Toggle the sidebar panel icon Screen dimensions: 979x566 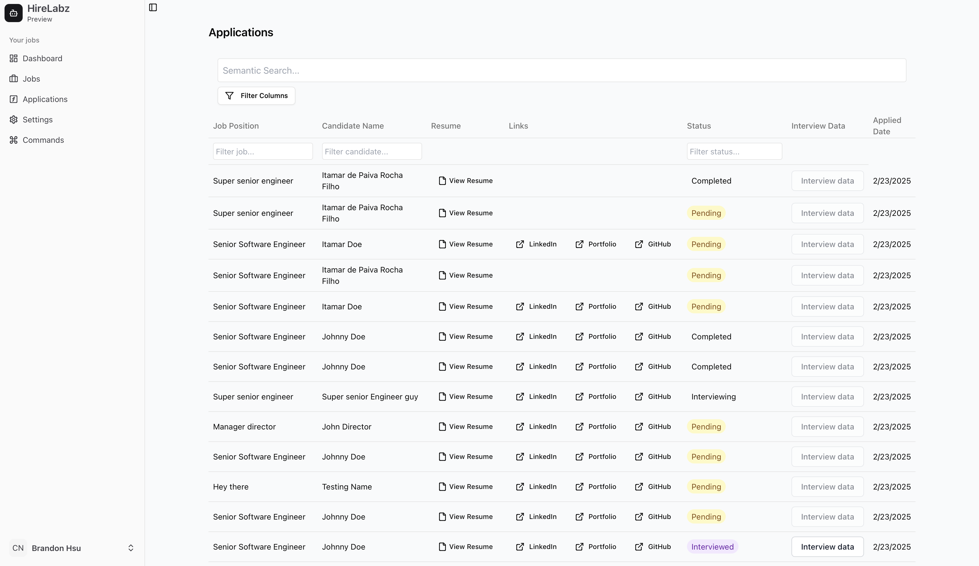153,7
